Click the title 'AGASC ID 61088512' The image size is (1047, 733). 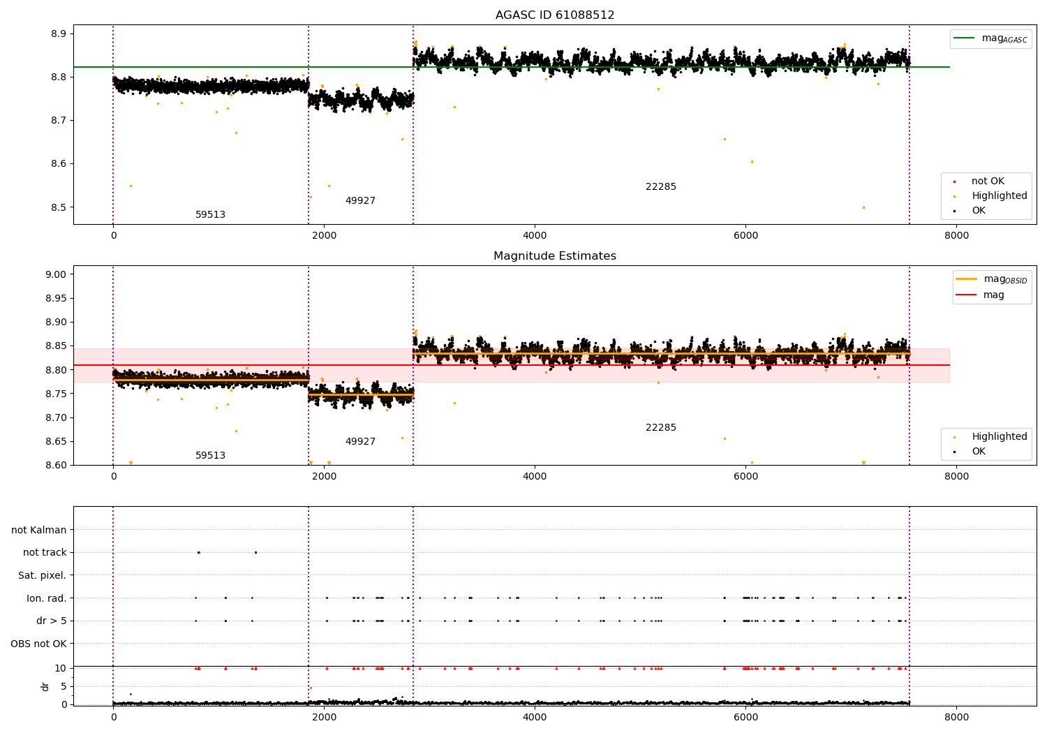(555, 15)
